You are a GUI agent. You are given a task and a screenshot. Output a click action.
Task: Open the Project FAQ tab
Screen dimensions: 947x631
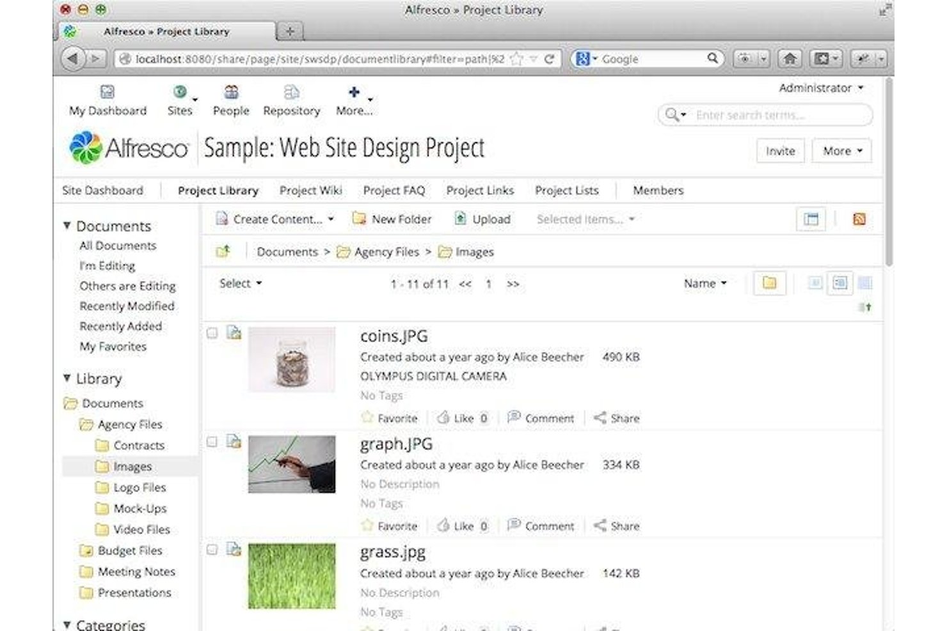tap(394, 191)
